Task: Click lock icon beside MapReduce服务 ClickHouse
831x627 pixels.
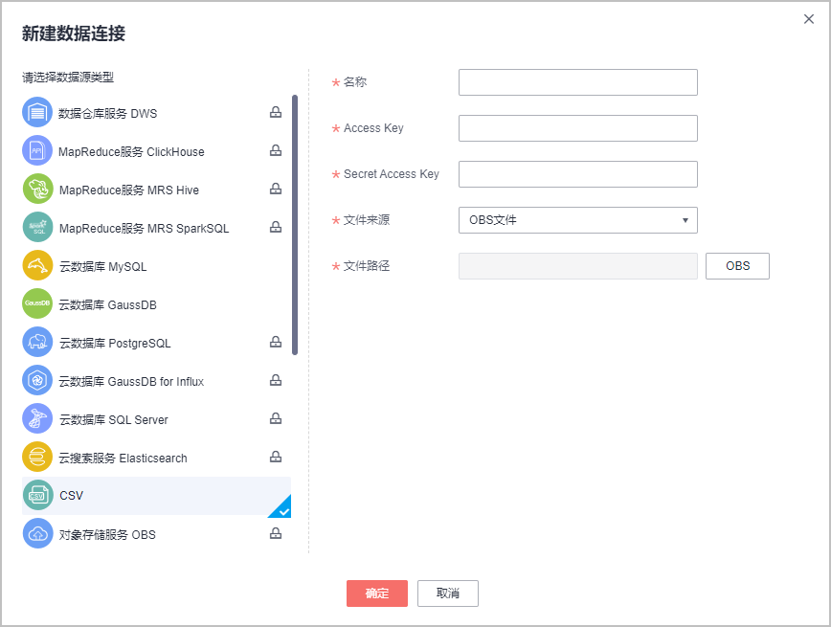Action: pos(276,150)
